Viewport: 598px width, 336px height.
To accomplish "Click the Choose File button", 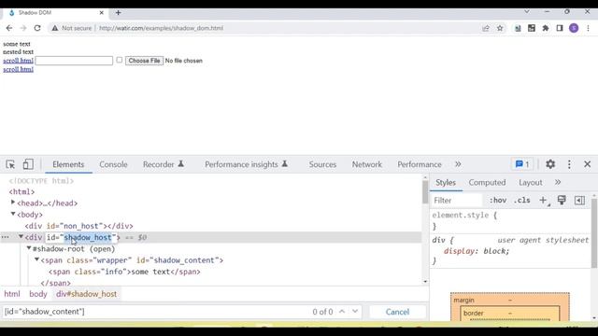I will pyautogui.click(x=144, y=61).
